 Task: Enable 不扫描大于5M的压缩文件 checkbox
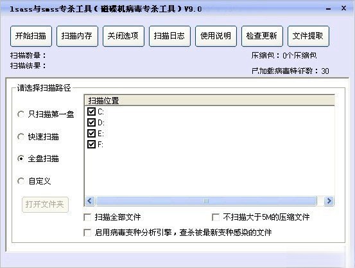pos(216,217)
